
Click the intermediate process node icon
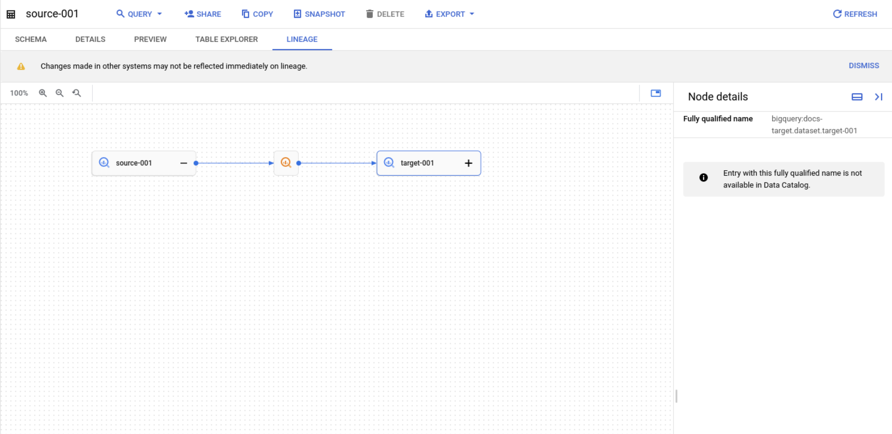pyautogui.click(x=286, y=163)
